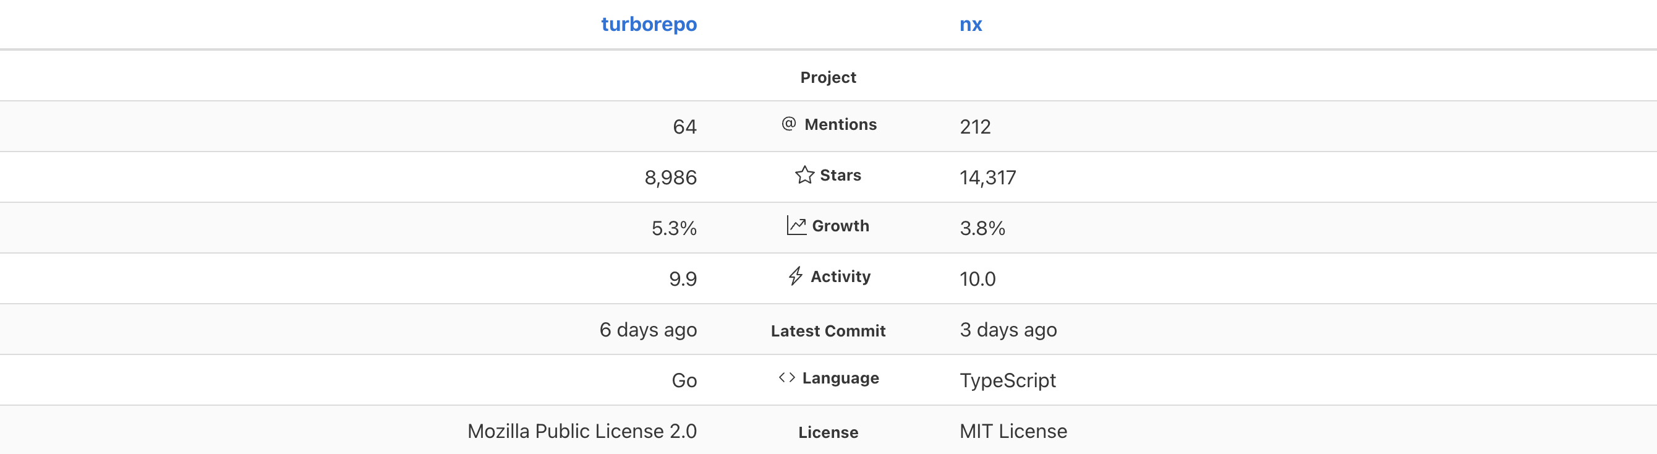Open the nx project link

click(x=970, y=25)
